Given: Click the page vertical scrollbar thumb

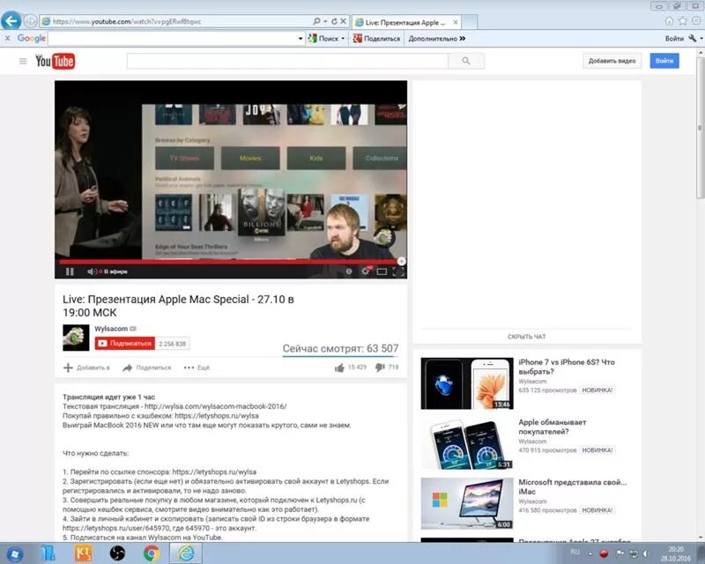Looking at the screenshot, I should point(701,127).
